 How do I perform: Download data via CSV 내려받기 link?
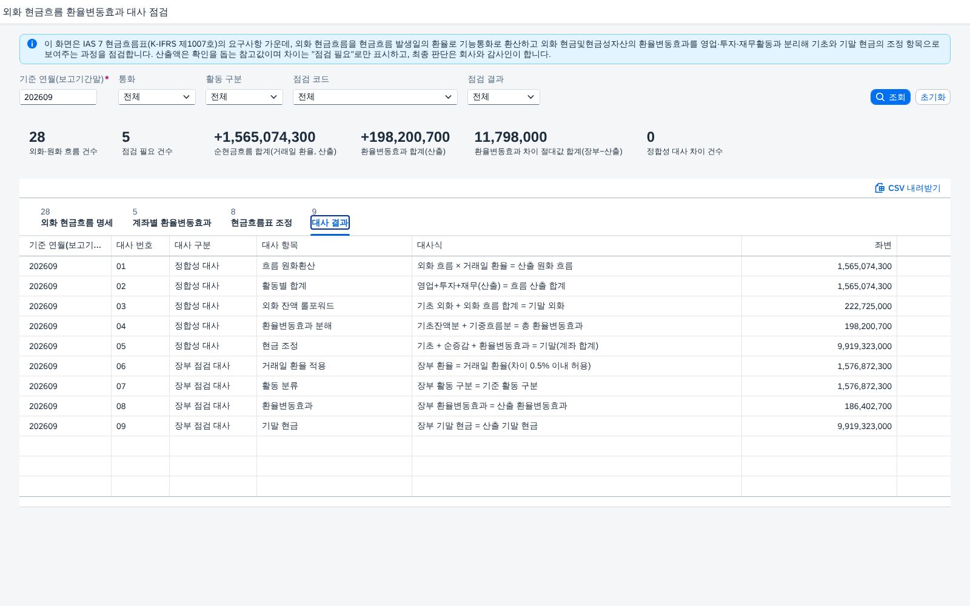[x=908, y=188]
